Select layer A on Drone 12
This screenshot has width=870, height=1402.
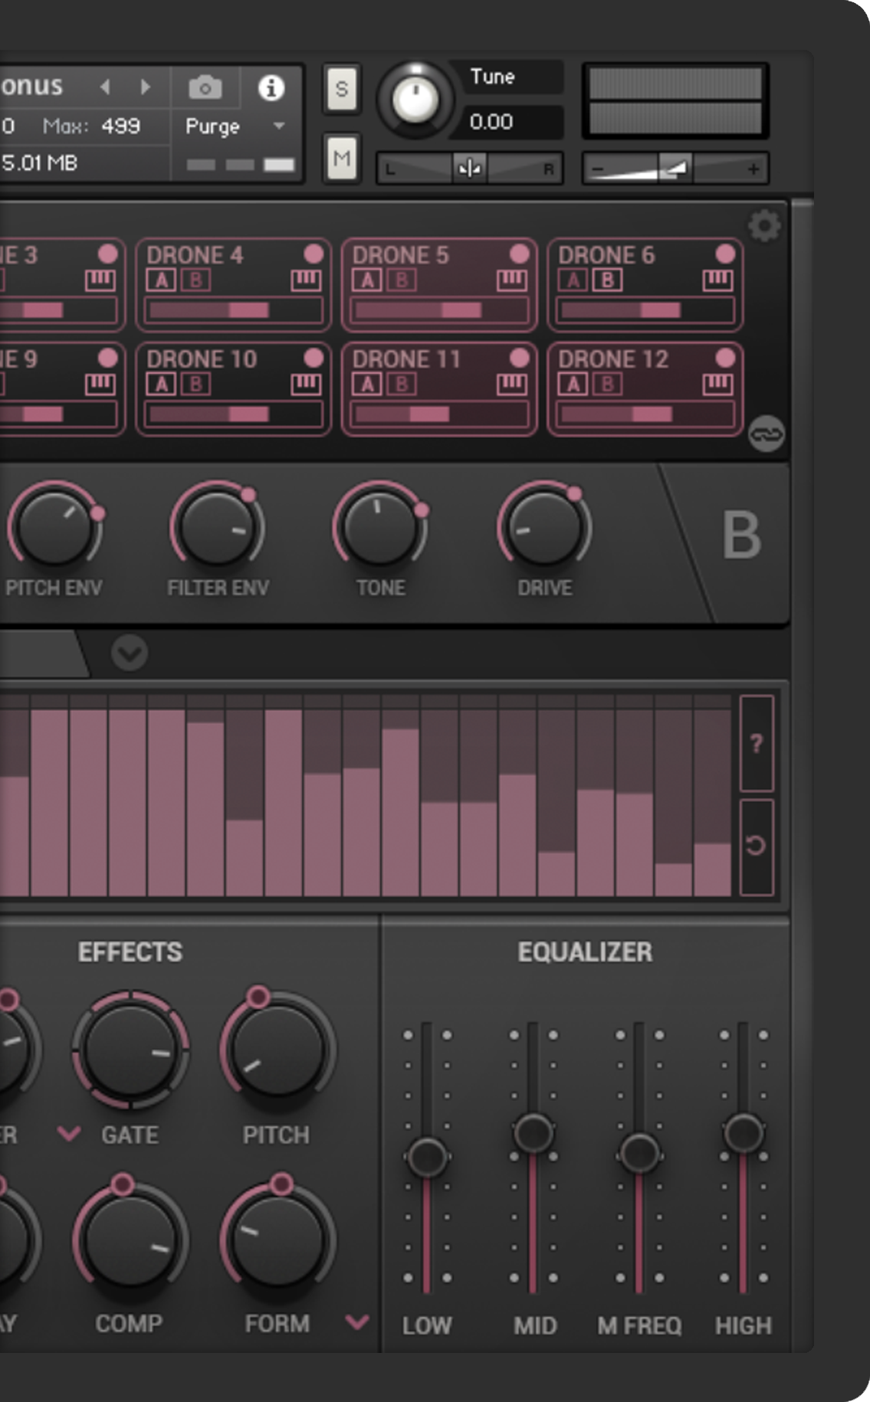click(x=573, y=384)
